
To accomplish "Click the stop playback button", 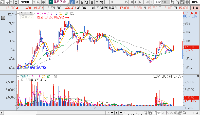I will [117, 113].
